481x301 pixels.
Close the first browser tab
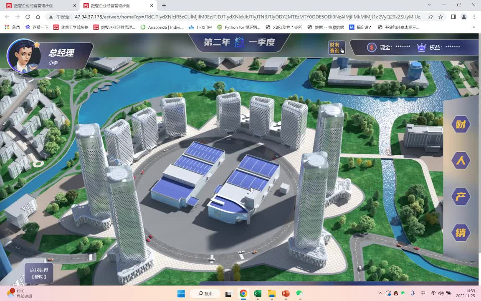coord(75,5)
